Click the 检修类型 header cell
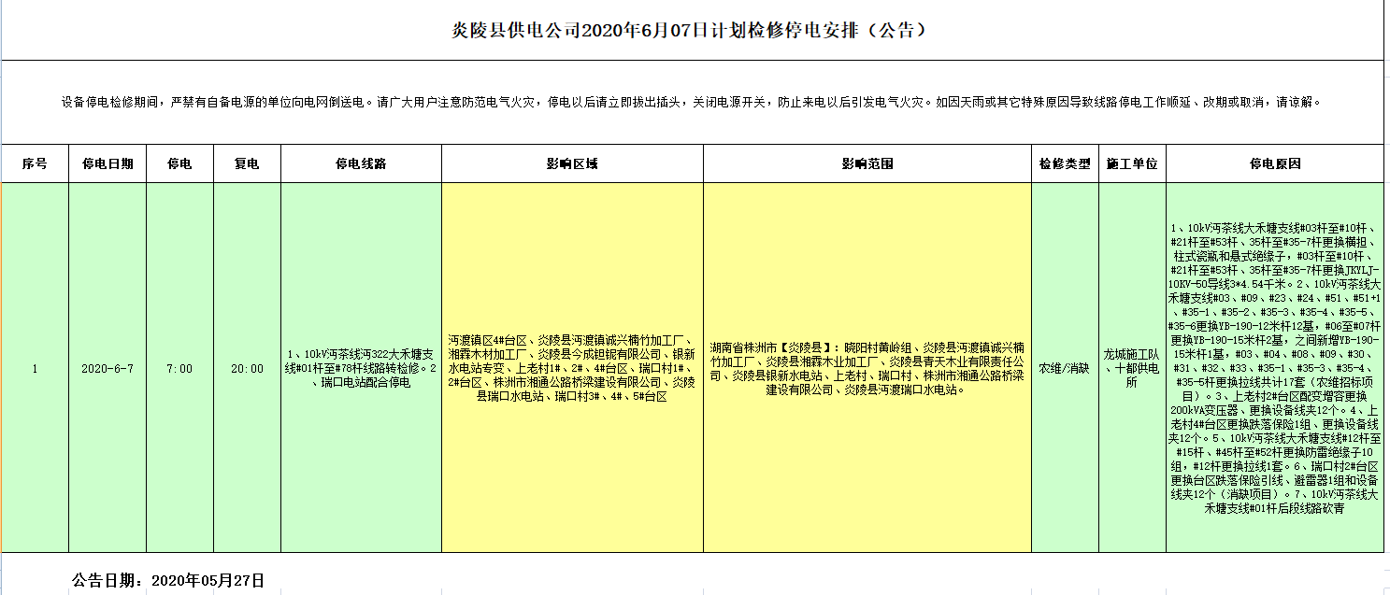 click(x=1064, y=163)
